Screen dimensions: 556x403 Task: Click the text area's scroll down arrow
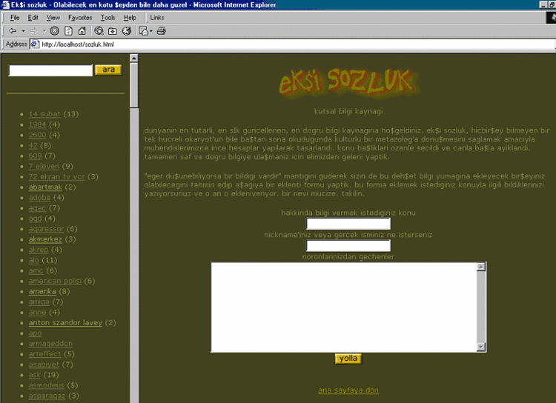(481, 347)
